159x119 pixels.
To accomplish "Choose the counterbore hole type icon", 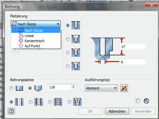I will coord(76,39).
